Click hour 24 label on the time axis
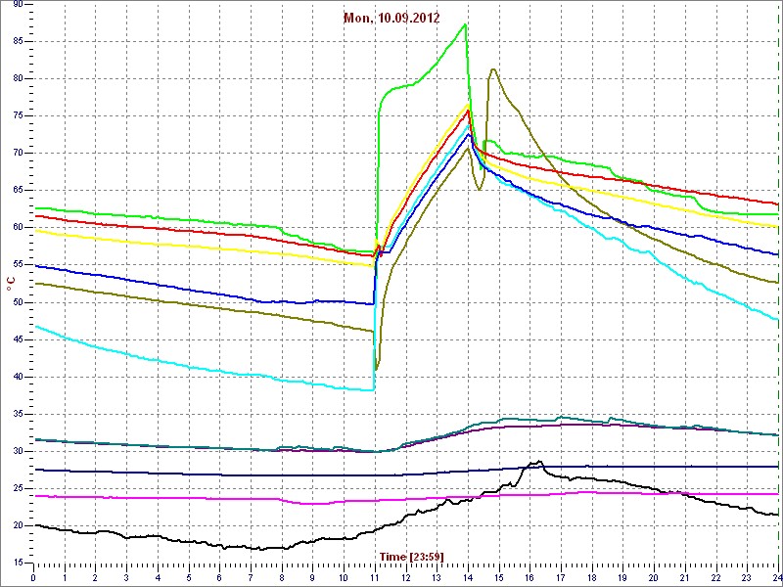 [x=777, y=578]
